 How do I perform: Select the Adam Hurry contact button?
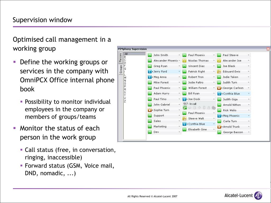pyautogui.click(x=164, y=94)
